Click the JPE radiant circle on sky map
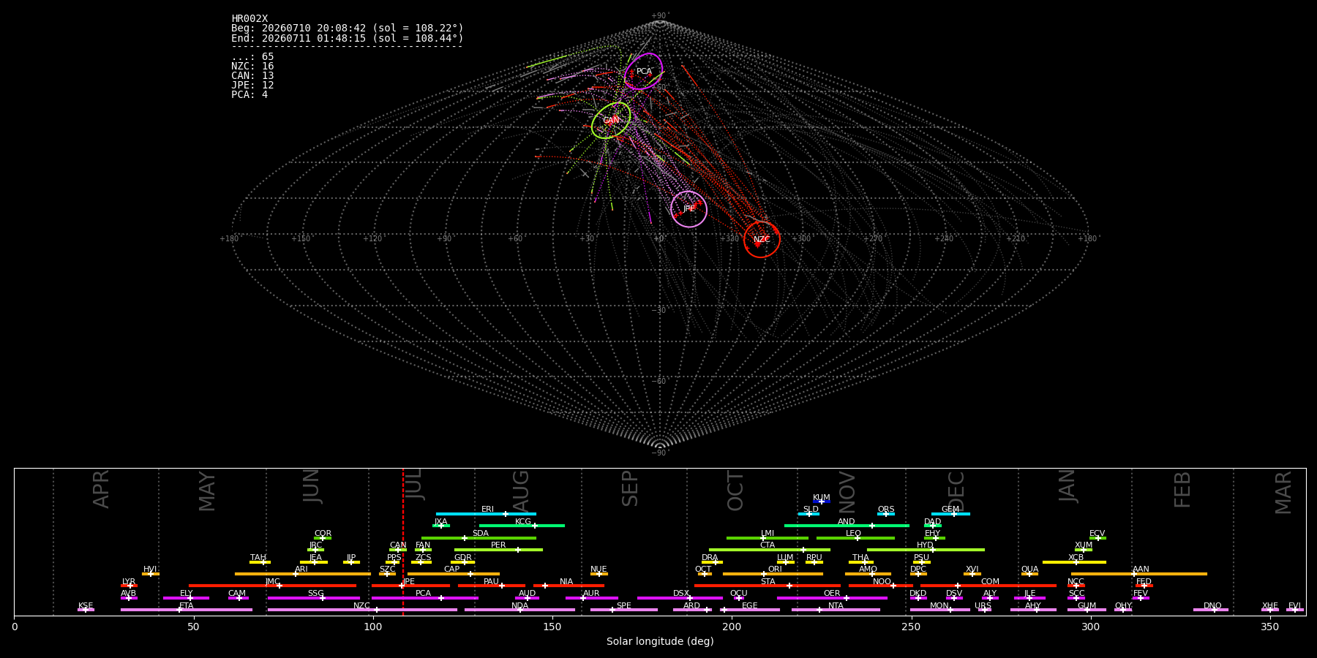Image resolution: width=1317 pixels, height=658 pixels. [688, 209]
